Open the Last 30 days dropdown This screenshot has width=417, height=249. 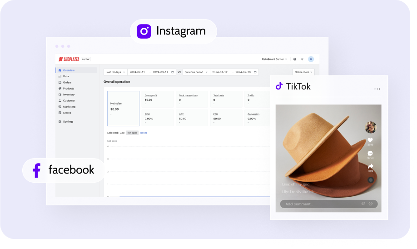(115, 72)
